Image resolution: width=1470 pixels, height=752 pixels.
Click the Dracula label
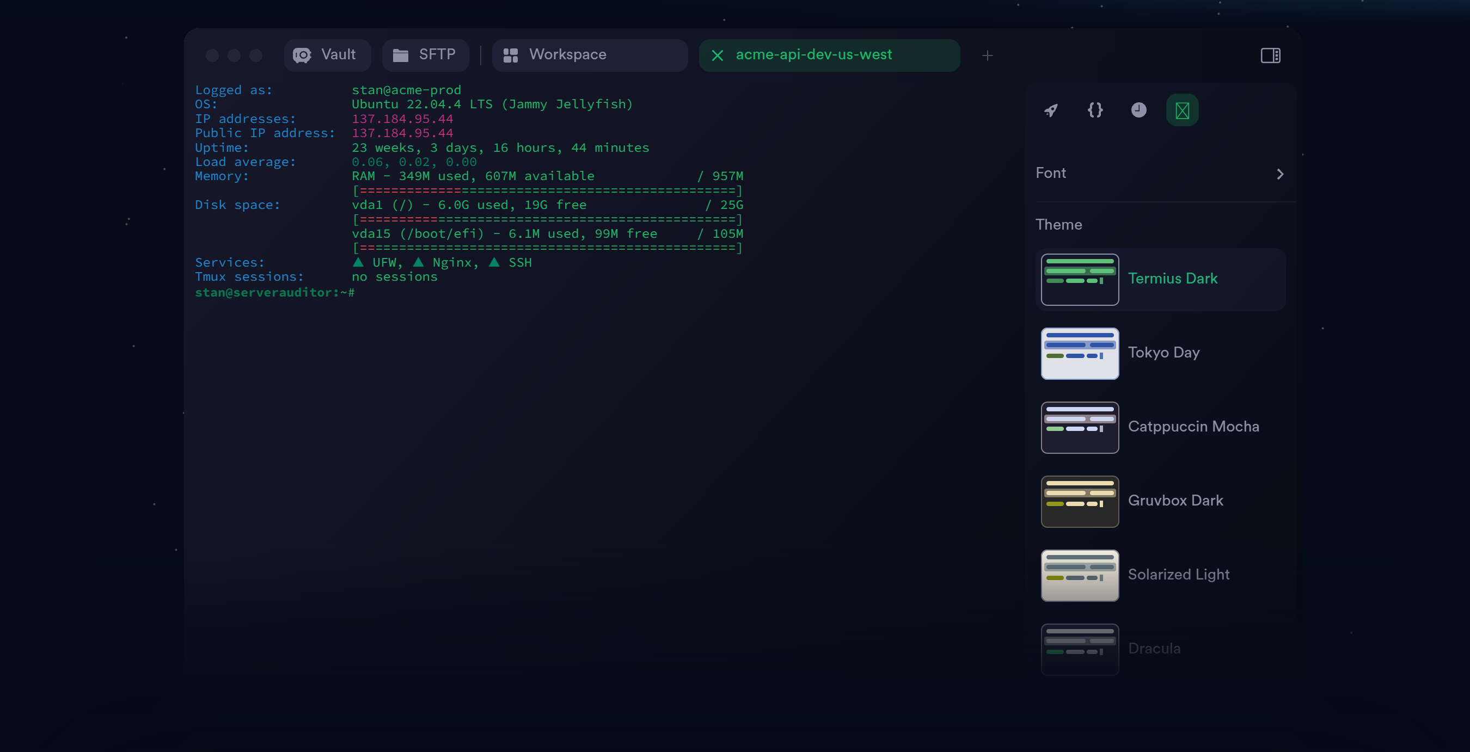[1154, 648]
